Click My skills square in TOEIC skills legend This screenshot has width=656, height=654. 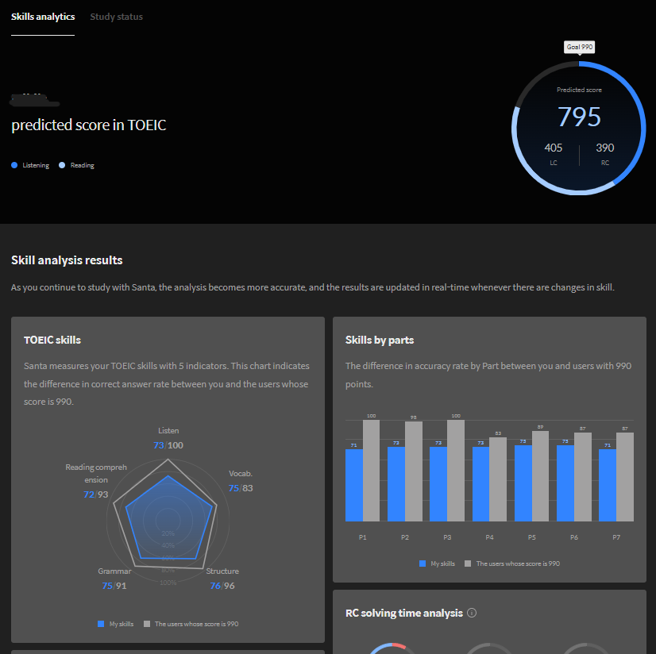point(101,624)
